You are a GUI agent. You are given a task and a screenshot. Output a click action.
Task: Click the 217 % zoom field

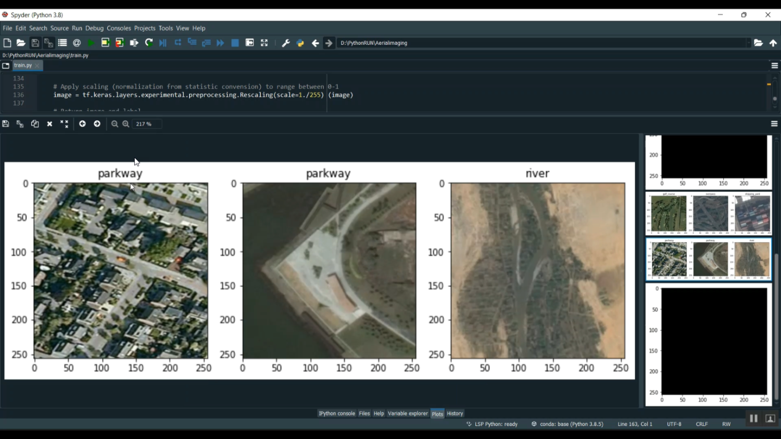[146, 124]
